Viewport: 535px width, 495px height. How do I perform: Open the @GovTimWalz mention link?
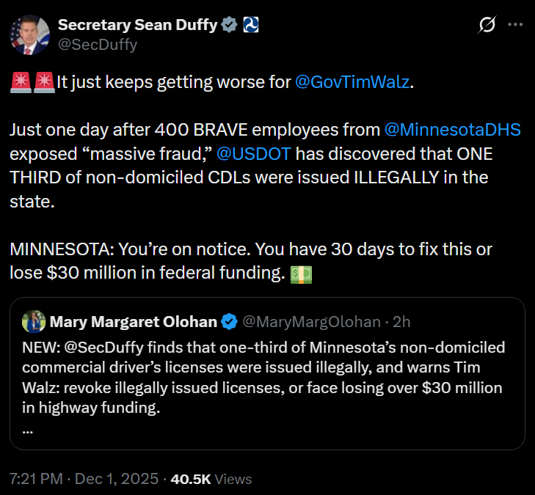(x=352, y=82)
